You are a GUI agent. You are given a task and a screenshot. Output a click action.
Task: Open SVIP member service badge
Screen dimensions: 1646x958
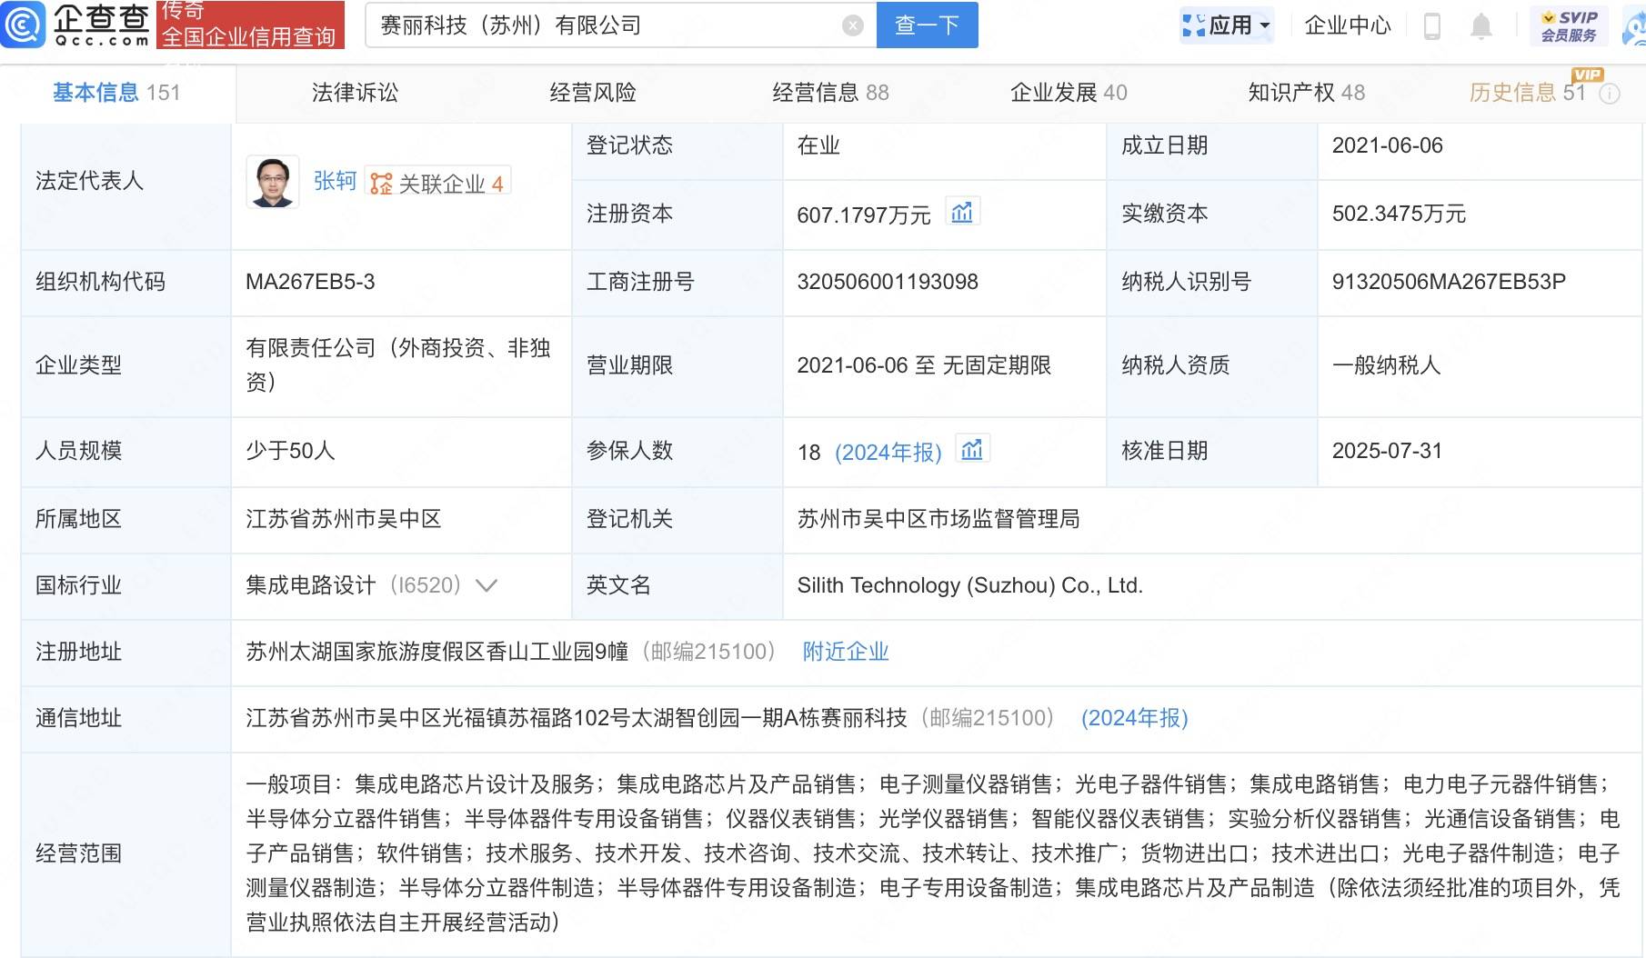pos(1569,25)
